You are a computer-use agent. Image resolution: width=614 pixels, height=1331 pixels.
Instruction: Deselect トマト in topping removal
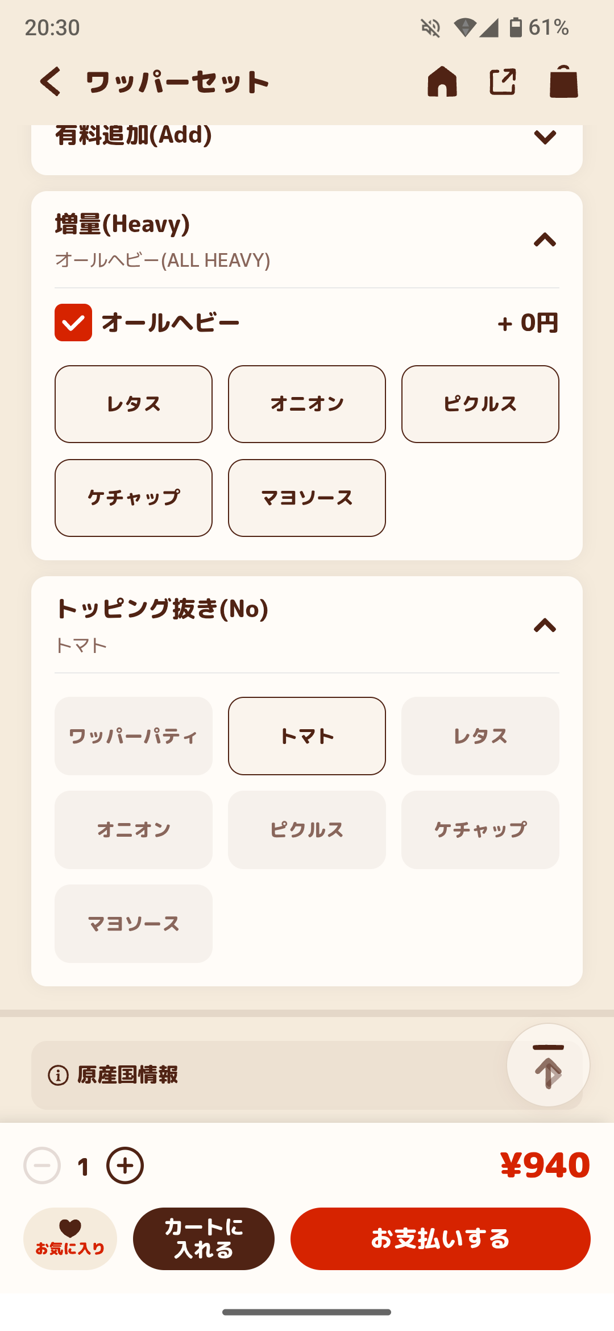point(307,736)
